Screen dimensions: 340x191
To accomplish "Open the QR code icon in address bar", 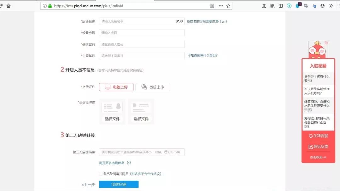I will [x=212, y=6].
